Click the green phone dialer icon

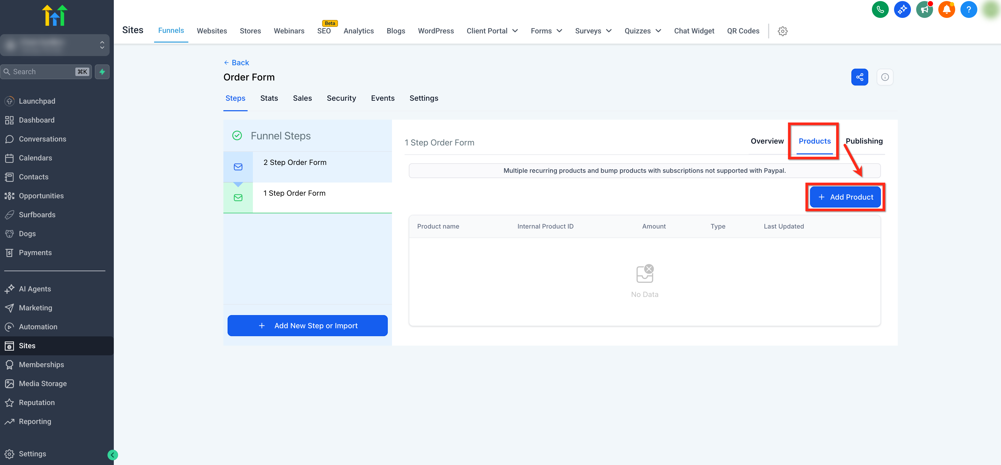click(880, 9)
